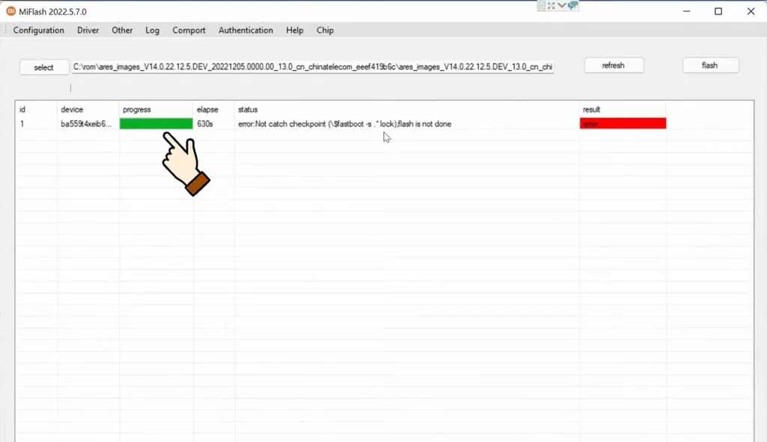The width and height of the screenshot is (767, 442).
Task: Open the Driver menu
Action: 88,31
